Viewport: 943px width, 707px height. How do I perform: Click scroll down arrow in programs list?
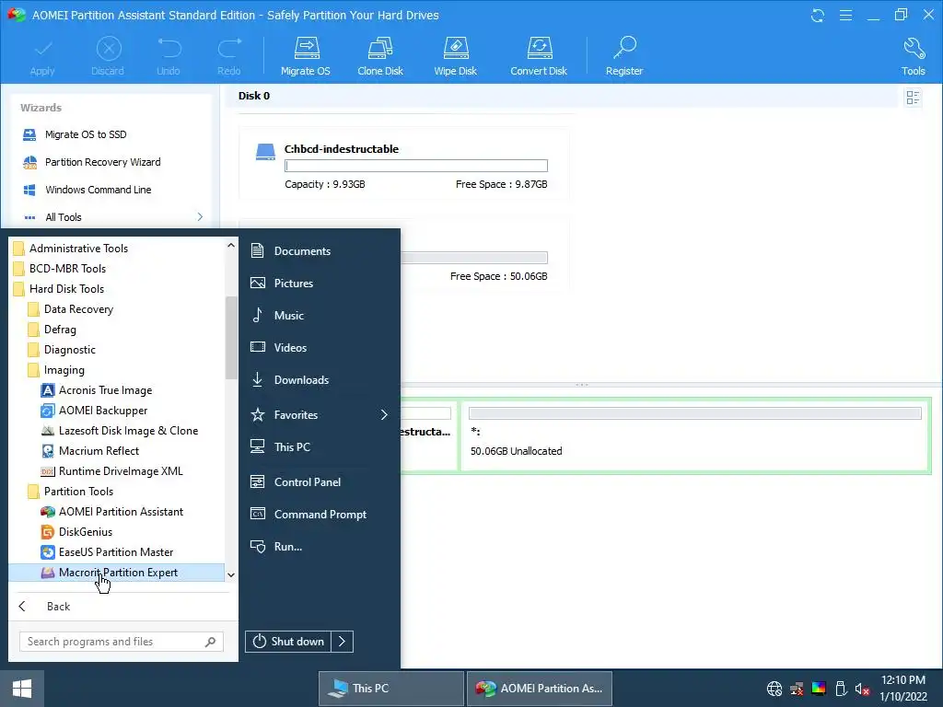coord(231,575)
